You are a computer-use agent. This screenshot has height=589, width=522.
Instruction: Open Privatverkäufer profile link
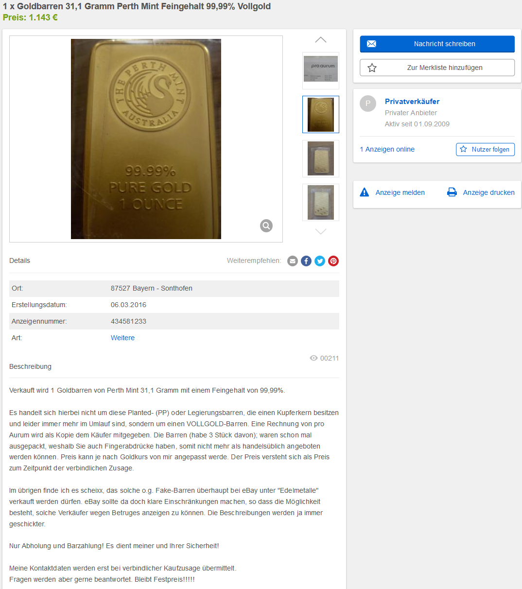(412, 102)
